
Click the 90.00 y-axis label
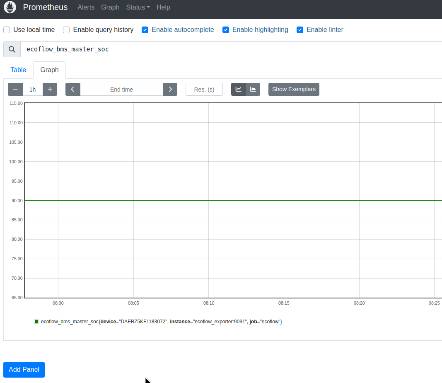pos(17,201)
